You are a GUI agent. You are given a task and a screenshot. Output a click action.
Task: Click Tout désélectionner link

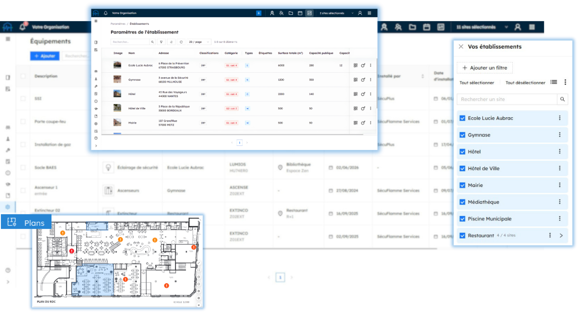(525, 83)
